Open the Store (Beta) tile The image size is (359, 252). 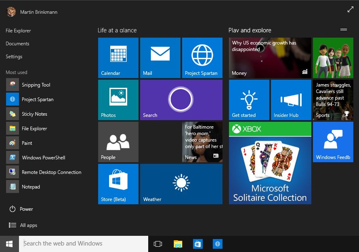tap(118, 184)
